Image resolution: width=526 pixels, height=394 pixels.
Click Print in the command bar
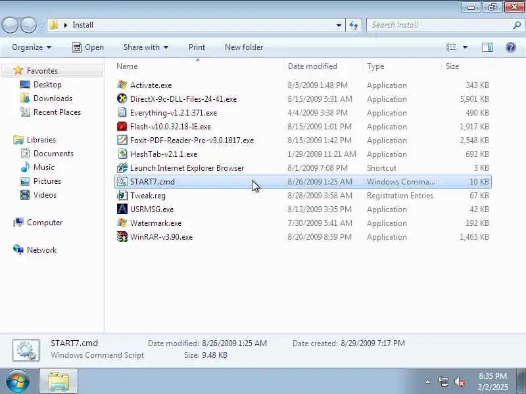pos(197,47)
